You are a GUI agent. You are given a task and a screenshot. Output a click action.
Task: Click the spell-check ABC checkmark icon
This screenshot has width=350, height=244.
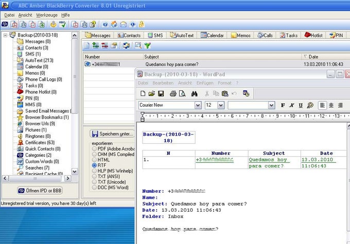pos(62,24)
